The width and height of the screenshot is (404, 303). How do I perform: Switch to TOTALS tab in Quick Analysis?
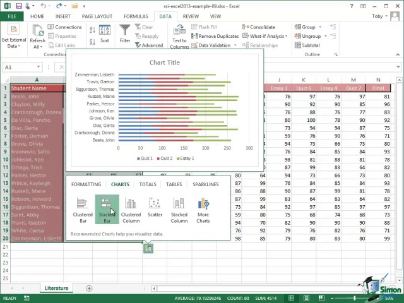[148, 184]
